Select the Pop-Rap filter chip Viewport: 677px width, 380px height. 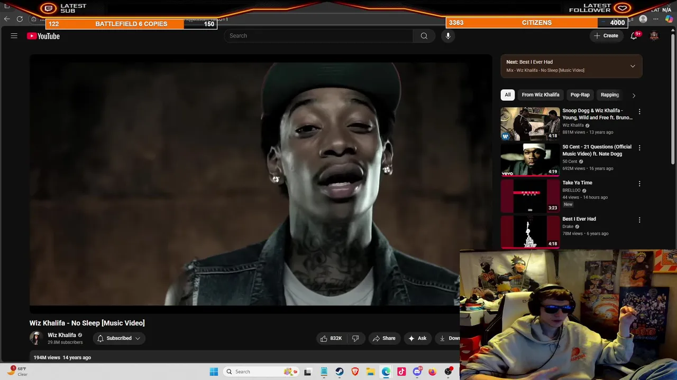tap(580, 95)
